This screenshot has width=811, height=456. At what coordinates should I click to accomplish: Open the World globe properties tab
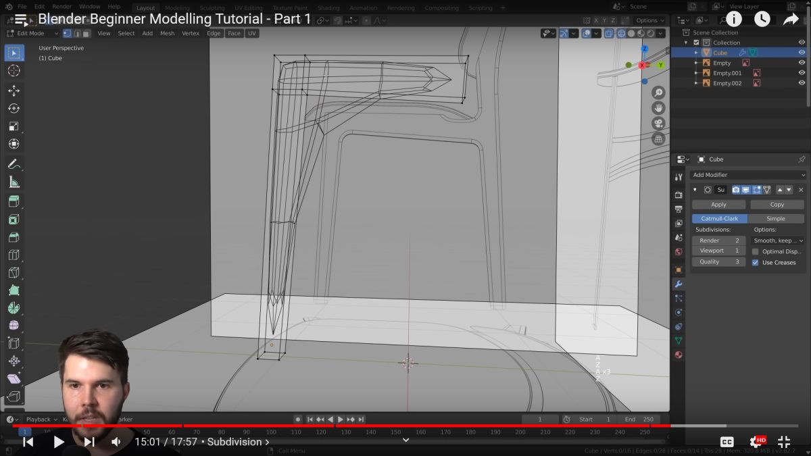[x=679, y=252]
